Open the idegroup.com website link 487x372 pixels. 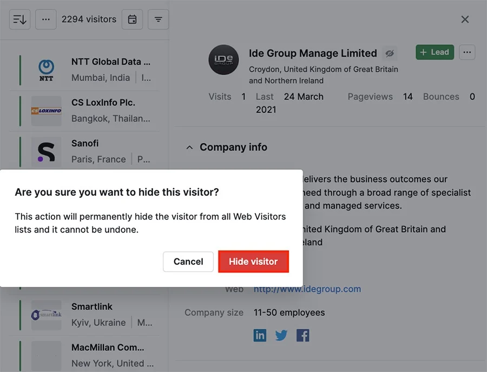pyautogui.click(x=307, y=289)
